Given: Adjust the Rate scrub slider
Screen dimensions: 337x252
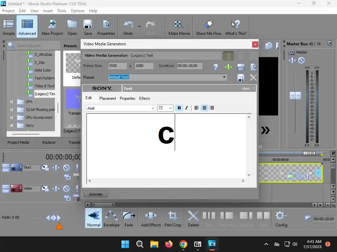Looking at the screenshot, I should [54, 218].
